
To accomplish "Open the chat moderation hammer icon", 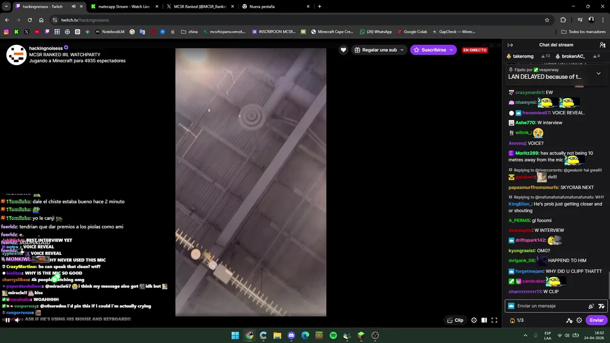I will (x=569, y=320).
